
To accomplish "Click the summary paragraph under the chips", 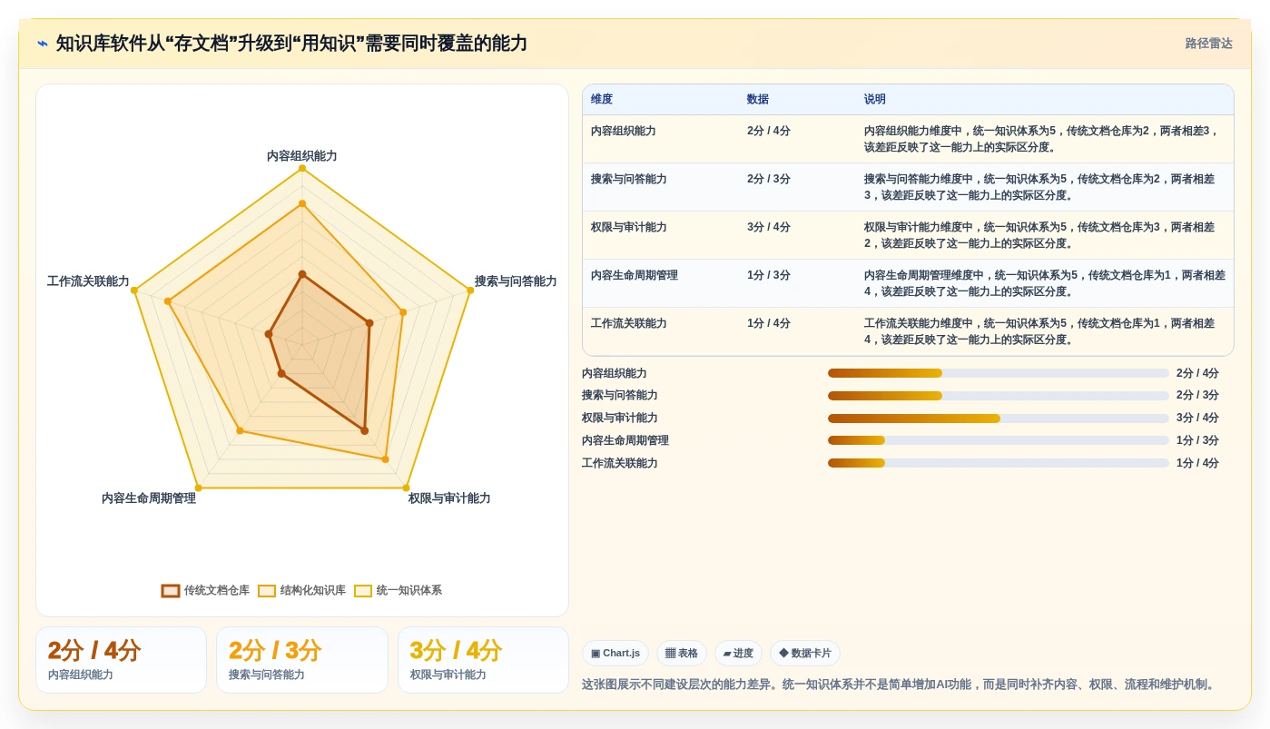I will [x=899, y=685].
